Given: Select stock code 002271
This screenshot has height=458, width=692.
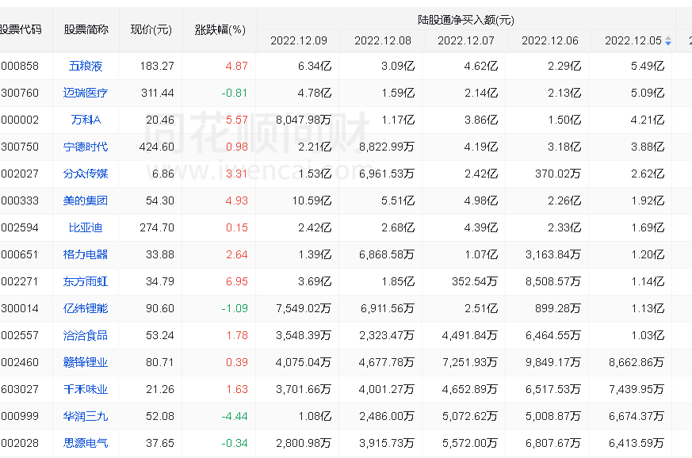Looking at the screenshot, I should 19,281.
